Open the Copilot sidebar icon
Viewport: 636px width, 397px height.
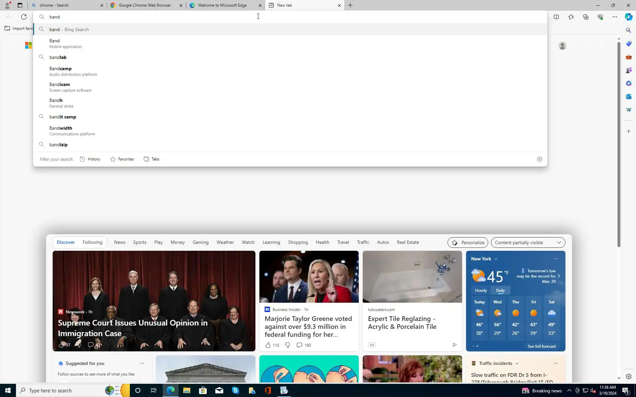click(x=628, y=17)
